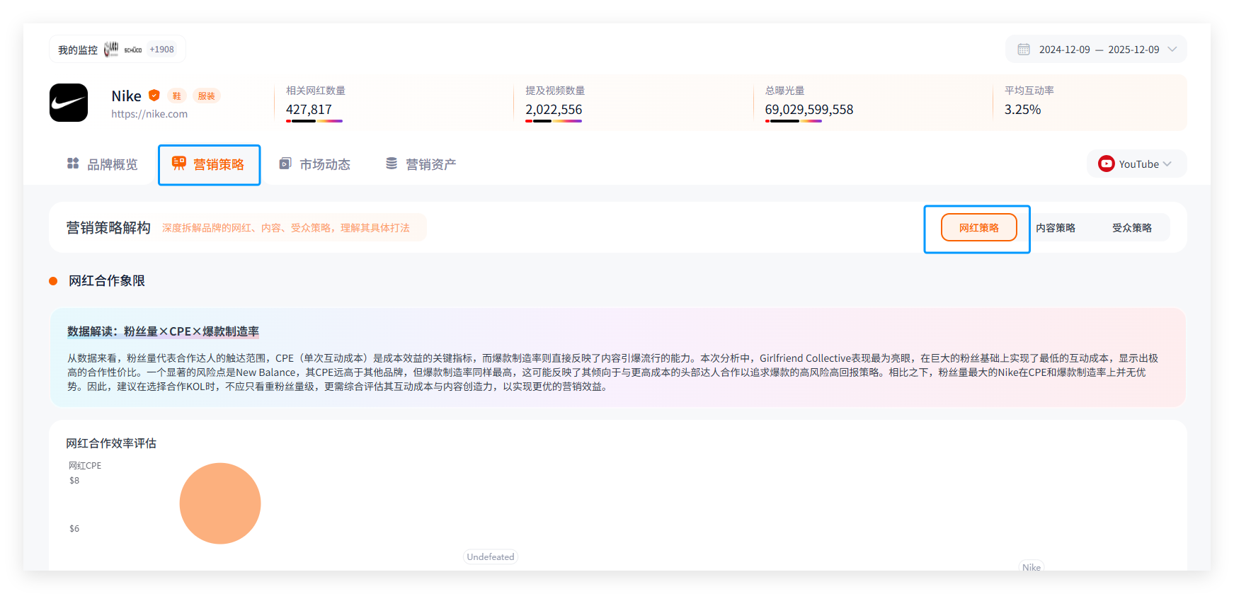Select the 网红策略 strategy toggle

pyautogui.click(x=978, y=228)
